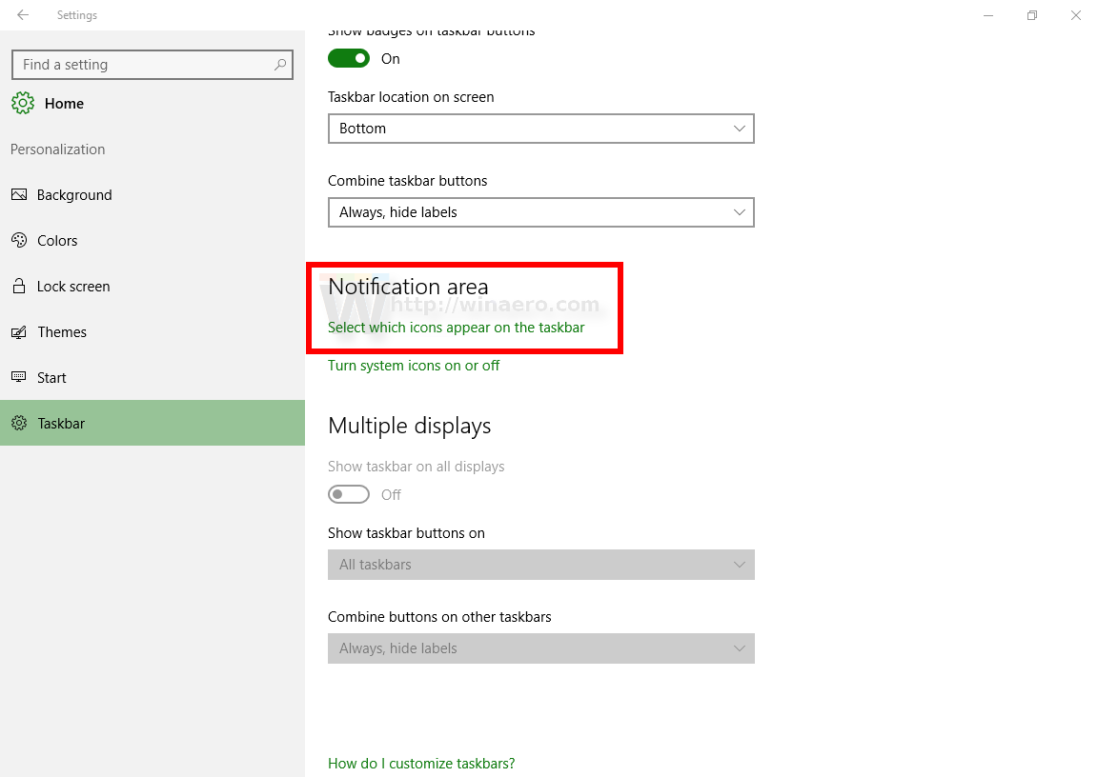Select Personalization in the sidebar
This screenshot has height=777, width=1098.
click(57, 149)
